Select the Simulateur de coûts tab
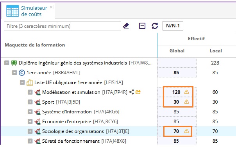This screenshot has height=147, width=236. point(28,11)
